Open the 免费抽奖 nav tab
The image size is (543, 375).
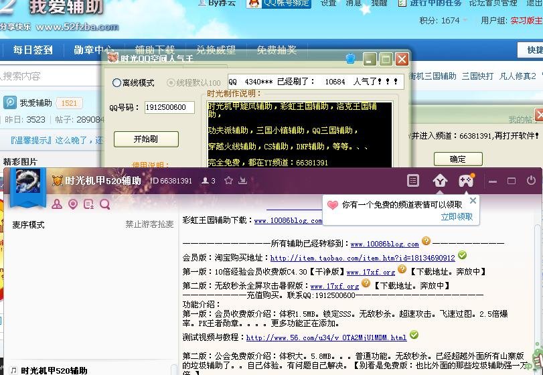[277, 50]
